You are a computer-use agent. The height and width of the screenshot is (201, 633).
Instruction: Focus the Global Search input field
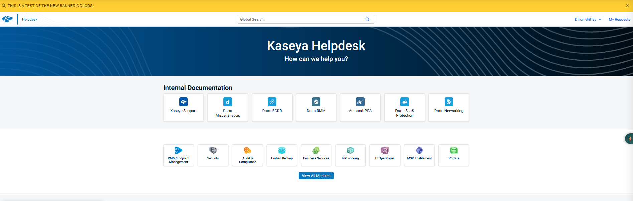coord(301,19)
